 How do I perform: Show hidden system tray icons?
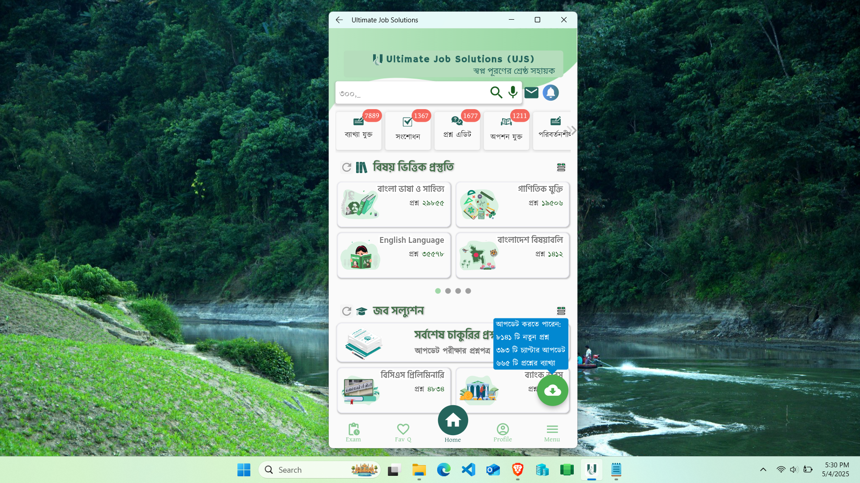pyautogui.click(x=763, y=470)
